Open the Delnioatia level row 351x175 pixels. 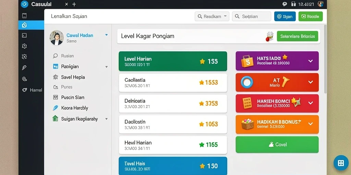[x=173, y=103]
